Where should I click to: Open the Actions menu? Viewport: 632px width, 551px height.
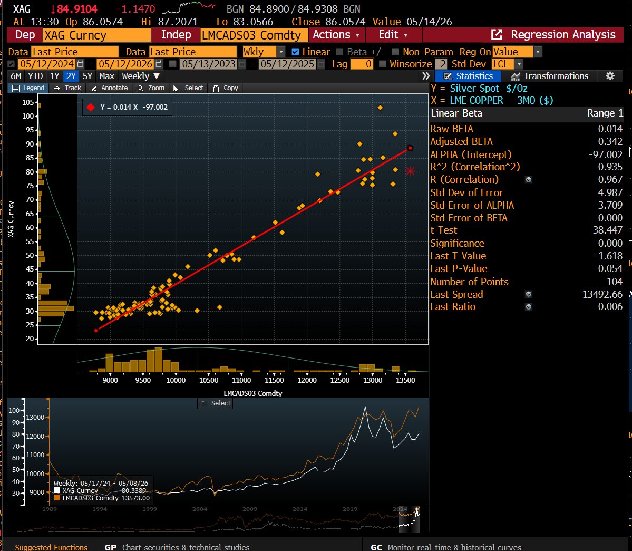[x=336, y=35]
